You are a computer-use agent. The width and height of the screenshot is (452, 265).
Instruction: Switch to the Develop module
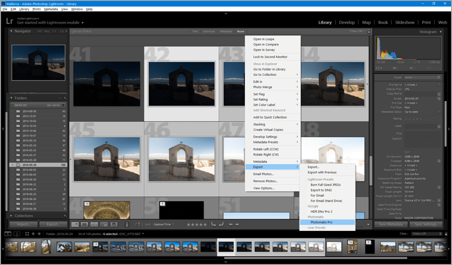347,22
